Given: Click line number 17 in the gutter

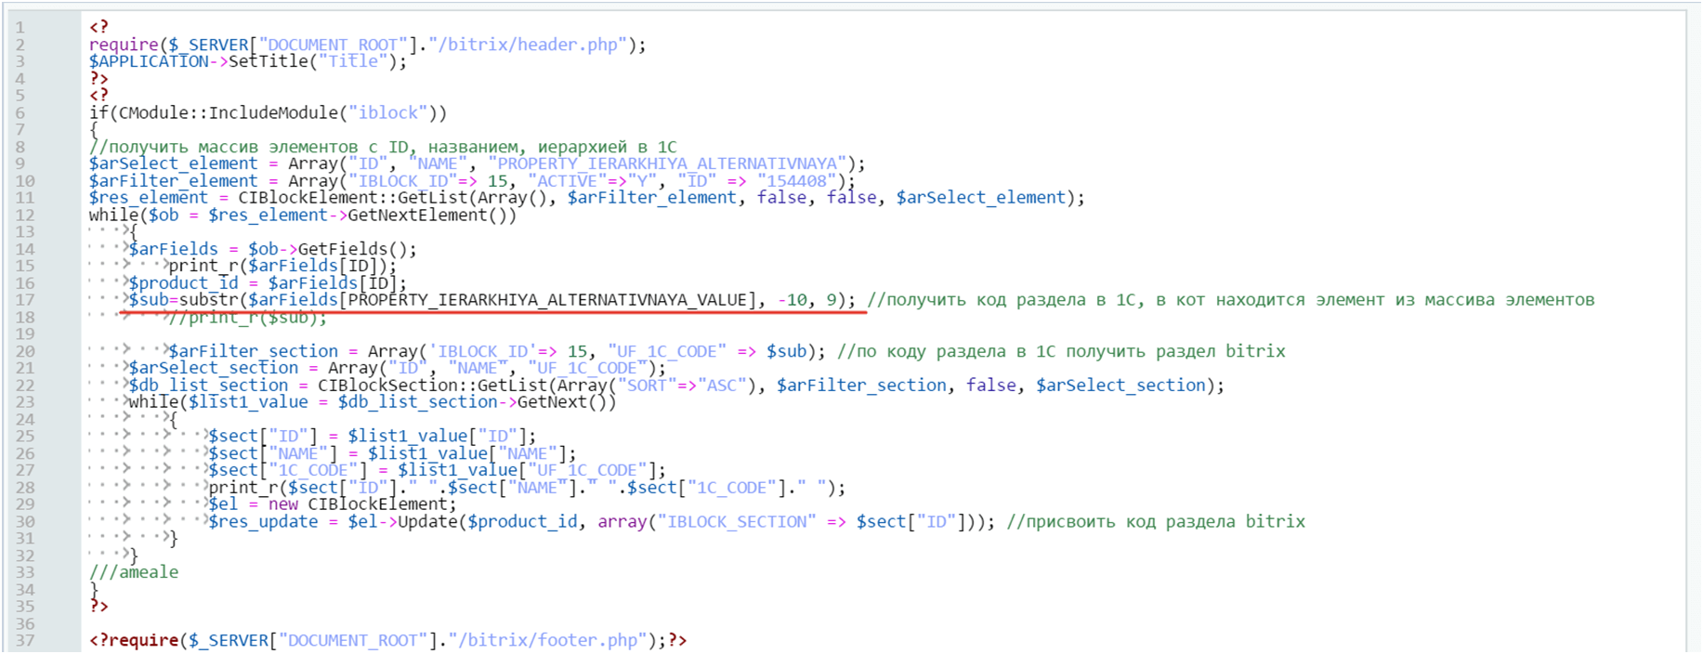Looking at the screenshot, I should coord(25,300).
